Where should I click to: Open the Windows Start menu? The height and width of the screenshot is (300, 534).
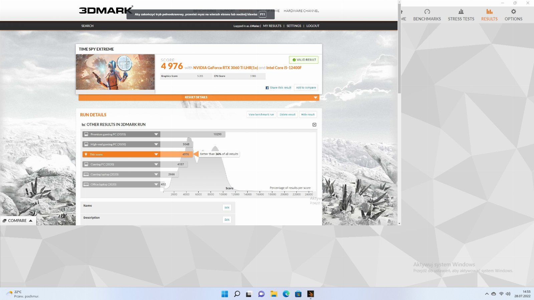(x=225, y=294)
